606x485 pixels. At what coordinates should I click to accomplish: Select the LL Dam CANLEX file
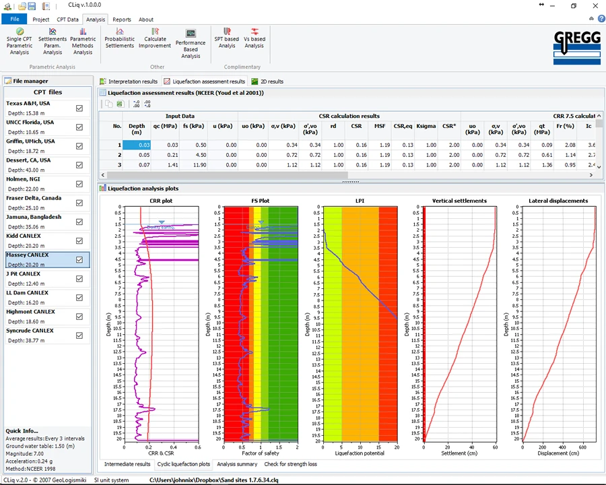(x=48, y=298)
